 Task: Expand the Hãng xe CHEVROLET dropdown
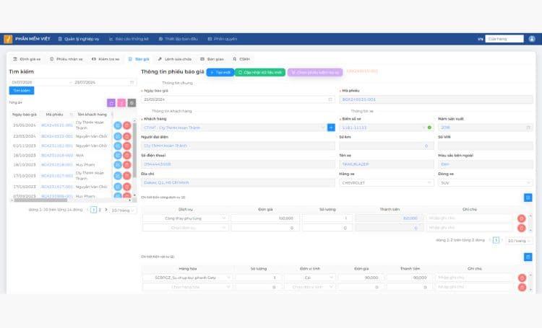387,183
